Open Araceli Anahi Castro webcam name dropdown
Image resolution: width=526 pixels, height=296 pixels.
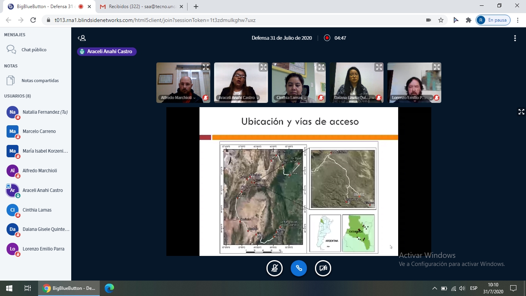coord(238,98)
